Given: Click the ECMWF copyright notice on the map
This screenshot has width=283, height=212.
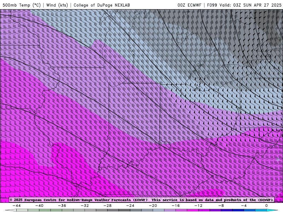Looking at the screenshot, I should pyautogui.click(x=141, y=200).
